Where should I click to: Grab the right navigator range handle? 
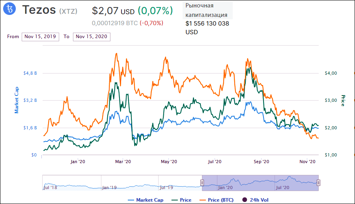pos(318,182)
